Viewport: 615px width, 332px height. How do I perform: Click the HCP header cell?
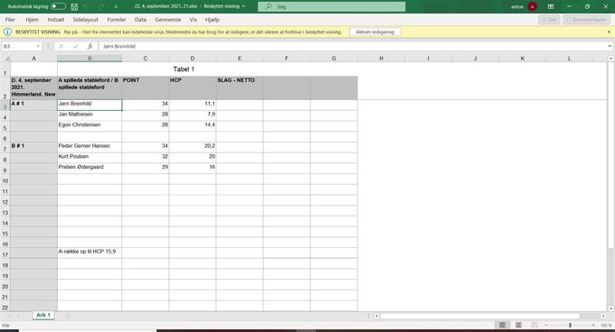pyautogui.click(x=192, y=88)
